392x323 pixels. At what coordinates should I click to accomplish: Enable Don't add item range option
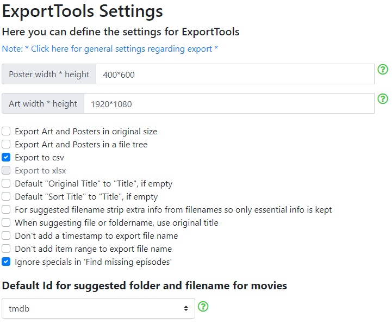pyautogui.click(x=6, y=249)
